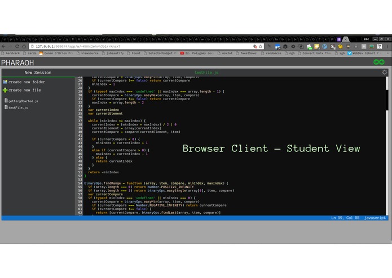Click the Zac profile button
The width and height of the screenshot is (392, 278).
(x=366, y=39)
